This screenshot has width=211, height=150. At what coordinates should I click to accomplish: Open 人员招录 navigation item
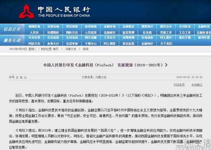point(91,33)
